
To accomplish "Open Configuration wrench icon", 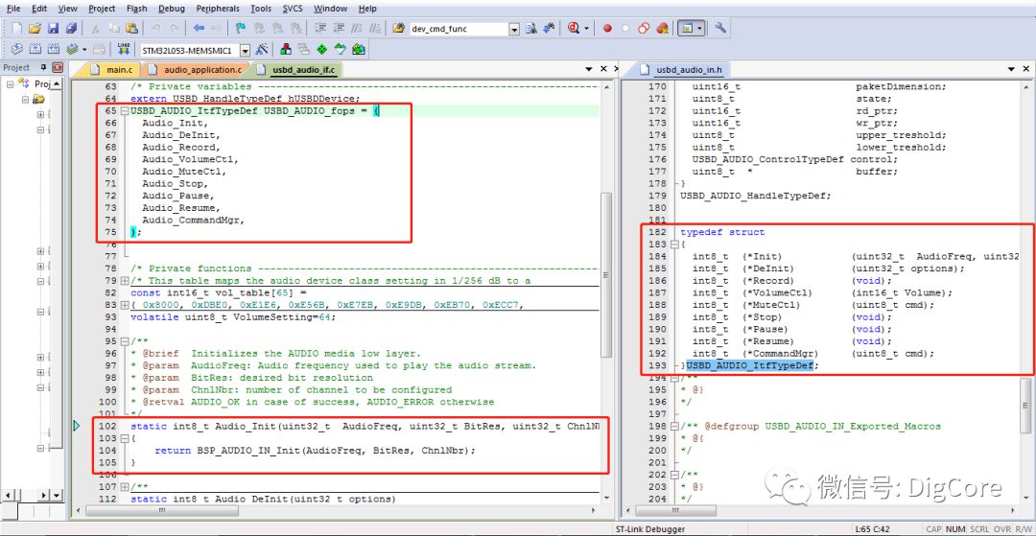I will 720,29.
